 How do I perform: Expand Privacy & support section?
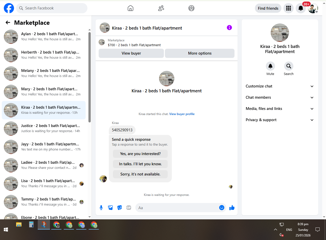[x=280, y=120]
